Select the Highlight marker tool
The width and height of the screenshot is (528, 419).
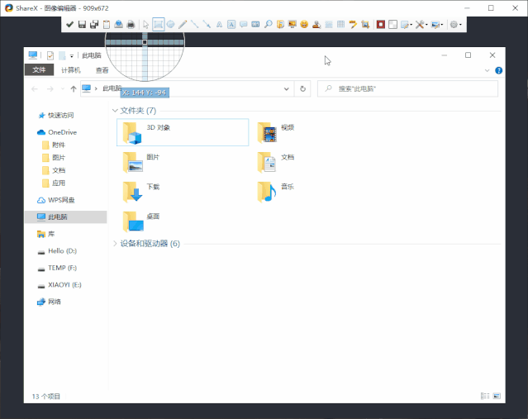[x=353, y=24]
